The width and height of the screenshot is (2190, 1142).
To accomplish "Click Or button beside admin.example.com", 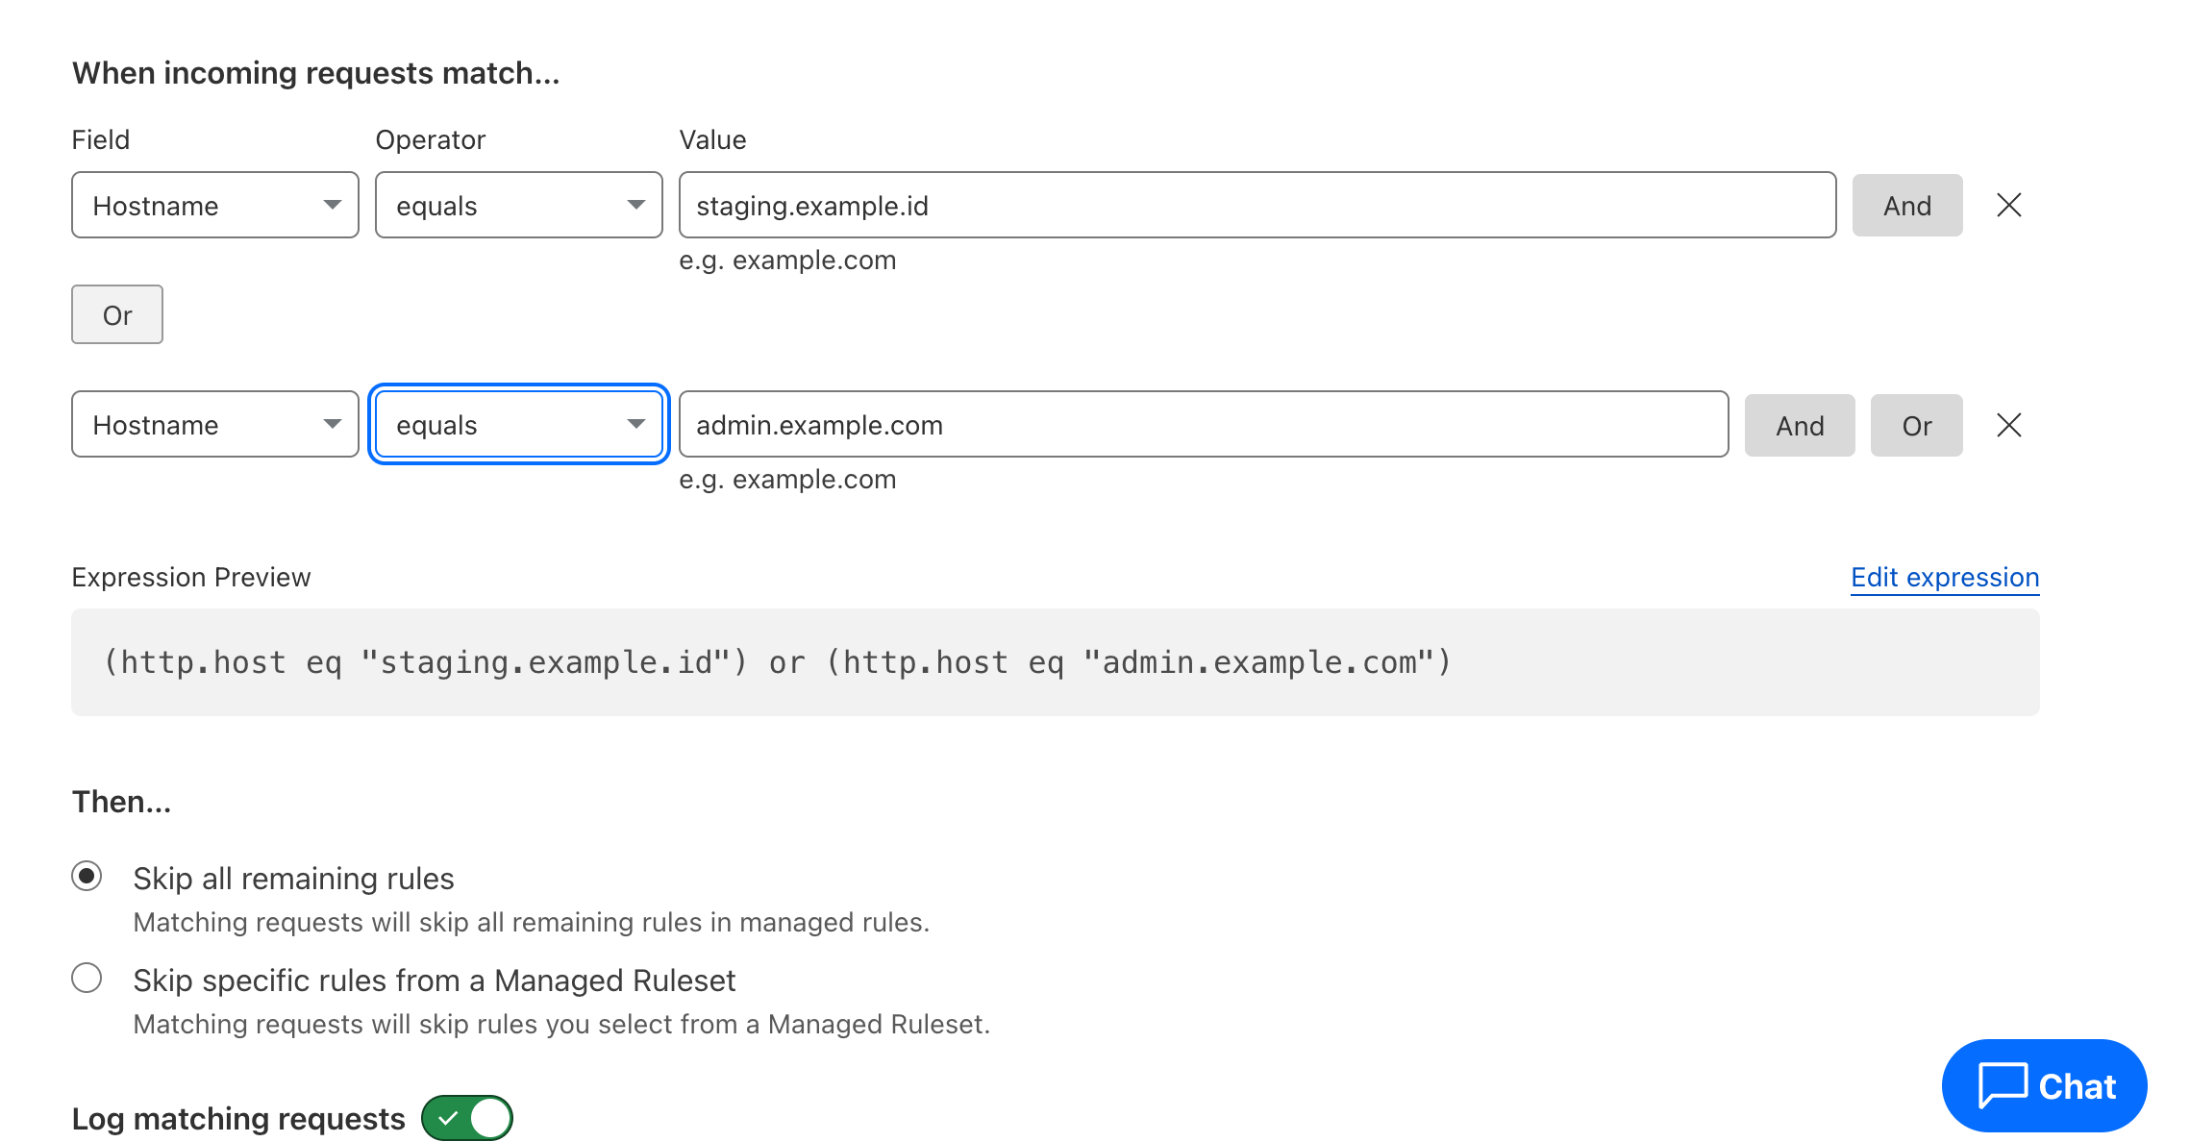I will 1916,425.
